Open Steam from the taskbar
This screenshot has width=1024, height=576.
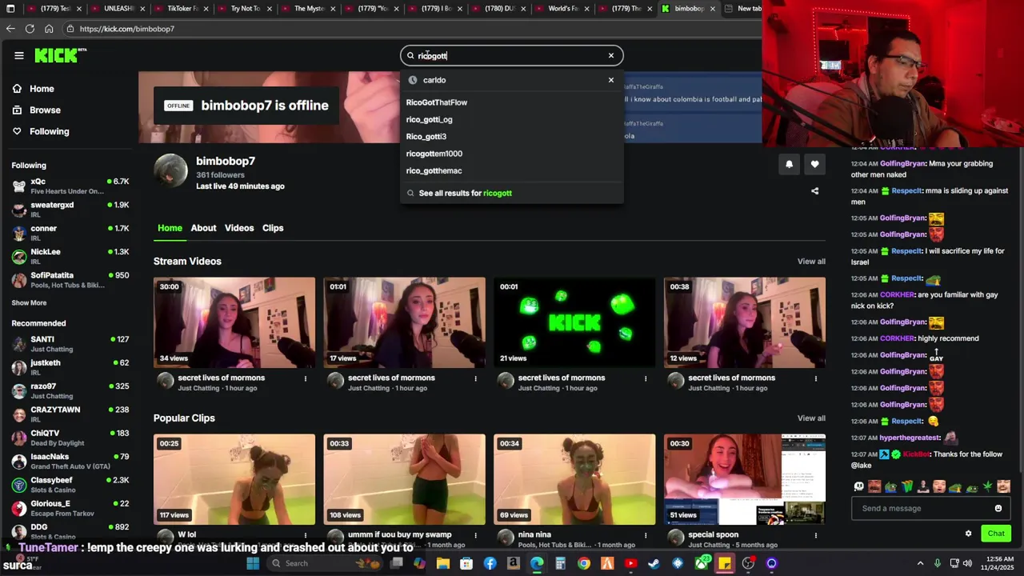coord(654,563)
